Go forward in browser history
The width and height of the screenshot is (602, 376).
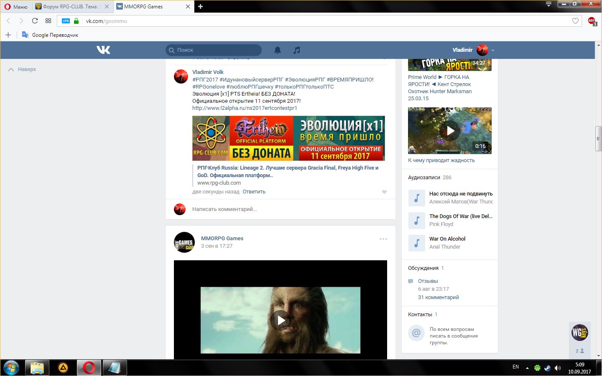[21, 21]
